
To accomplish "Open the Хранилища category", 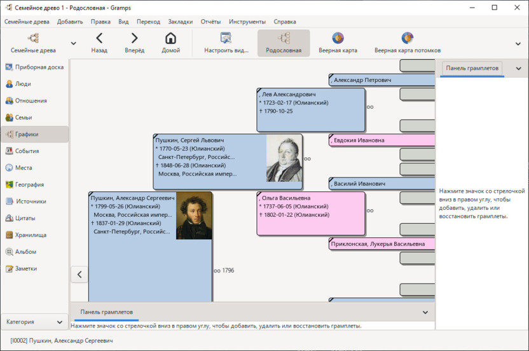I will point(35,235).
